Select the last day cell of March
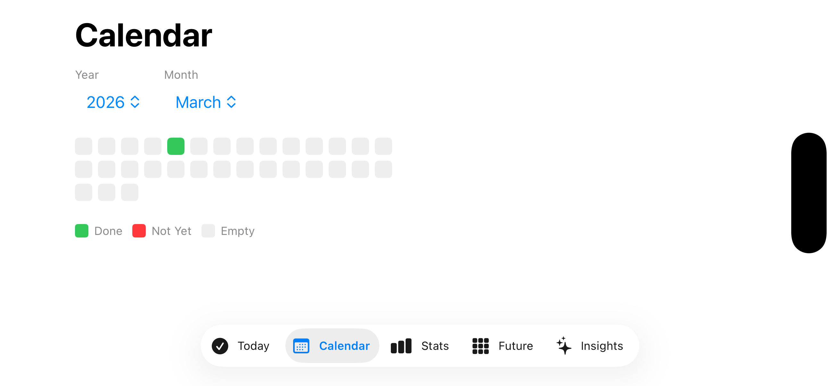This screenshot has height=386, width=840. pyautogui.click(x=129, y=192)
